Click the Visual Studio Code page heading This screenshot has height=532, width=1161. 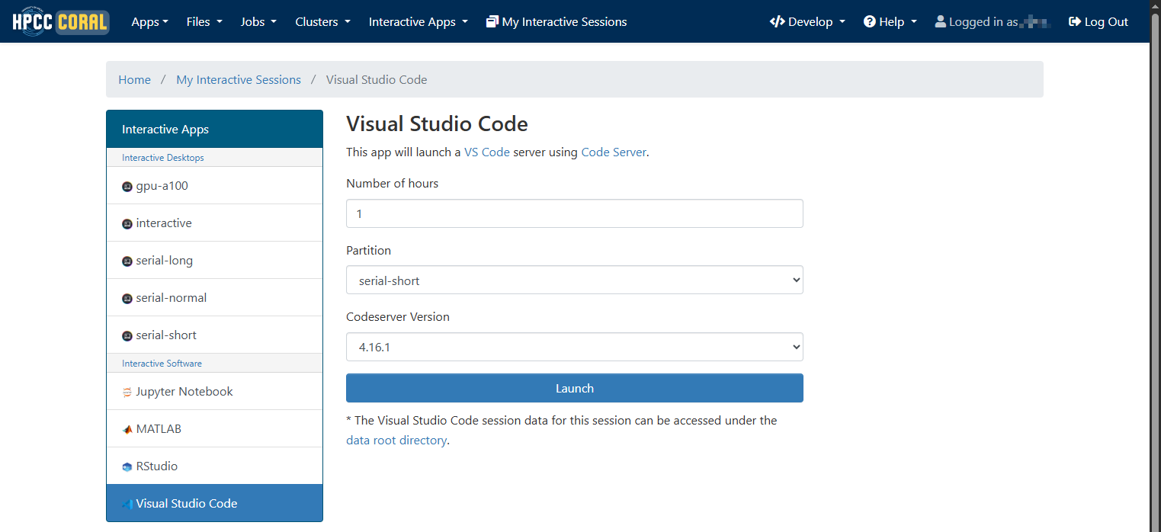pos(437,123)
